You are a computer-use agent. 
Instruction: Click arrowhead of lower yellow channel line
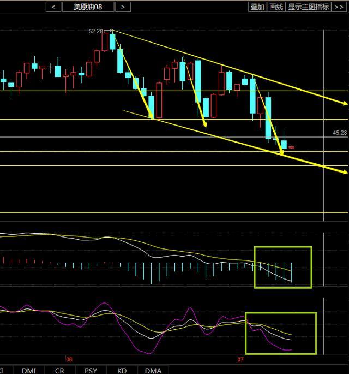click(x=345, y=173)
